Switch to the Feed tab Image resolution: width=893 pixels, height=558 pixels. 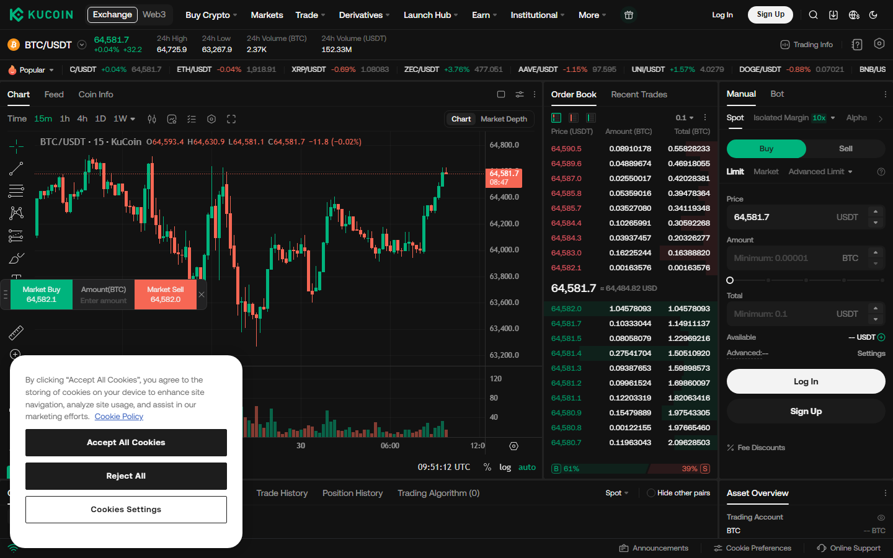54,94
